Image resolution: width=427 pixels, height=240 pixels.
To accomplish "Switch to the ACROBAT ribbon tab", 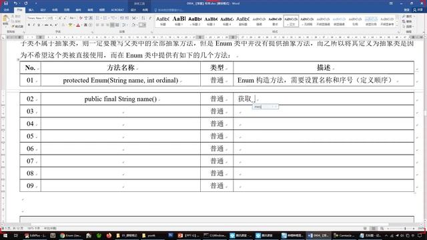I will pyautogui.click(x=117, y=10).
